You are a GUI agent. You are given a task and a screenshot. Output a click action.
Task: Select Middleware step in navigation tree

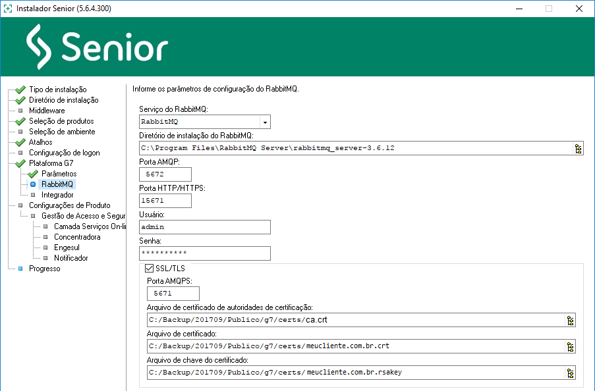[x=47, y=111]
